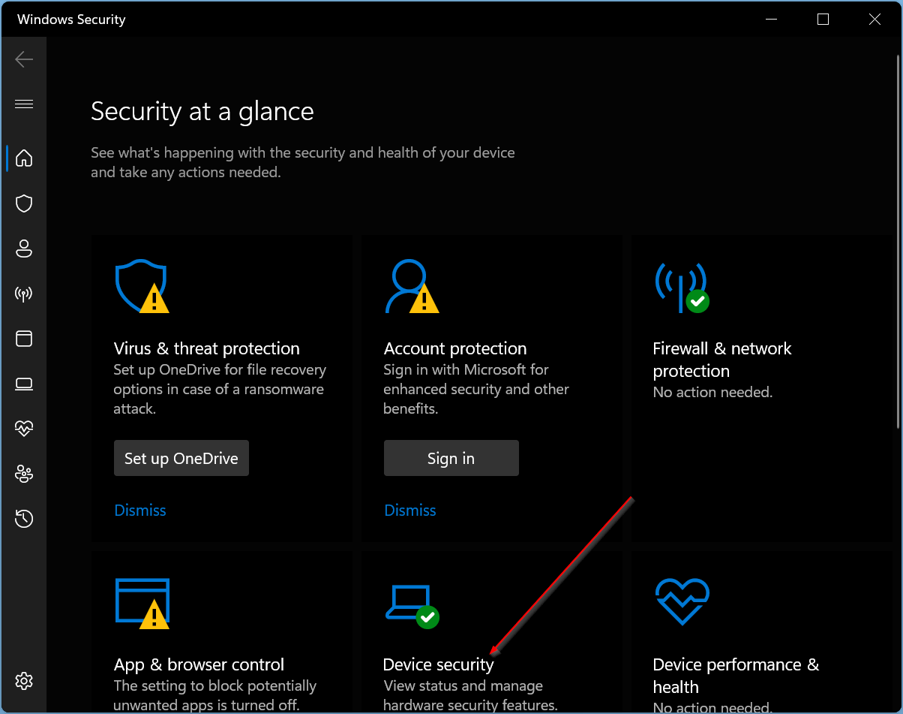The height and width of the screenshot is (714, 903).
Task: Dismiss the OneDrive setup recommendation
Action: pos(140,511)
